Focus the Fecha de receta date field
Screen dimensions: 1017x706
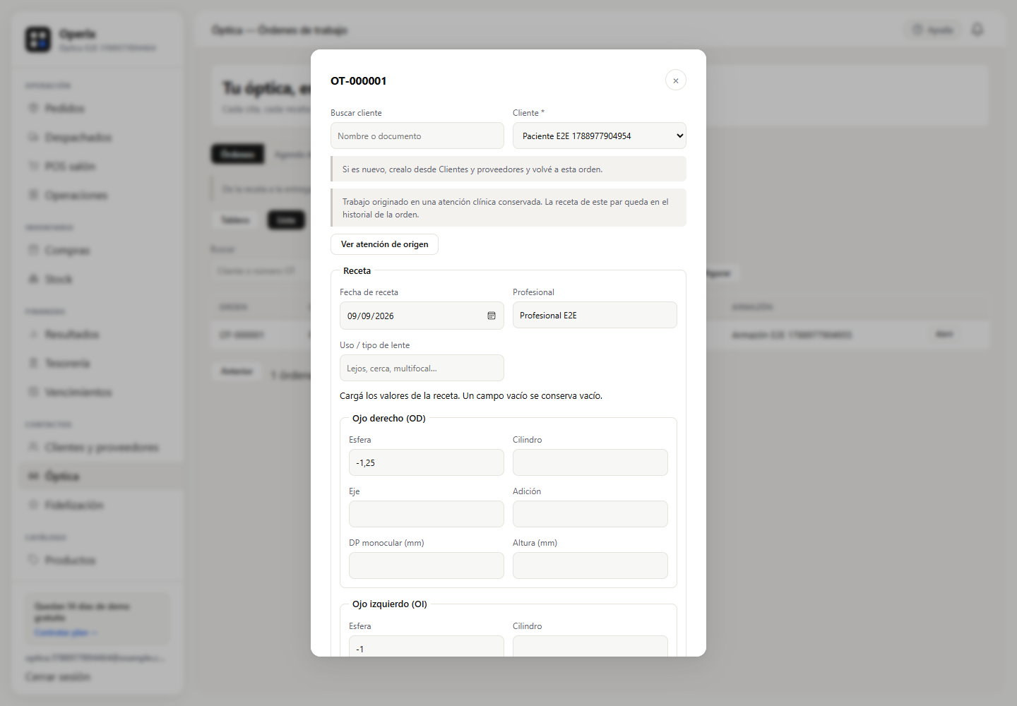[x=422, y=316]
